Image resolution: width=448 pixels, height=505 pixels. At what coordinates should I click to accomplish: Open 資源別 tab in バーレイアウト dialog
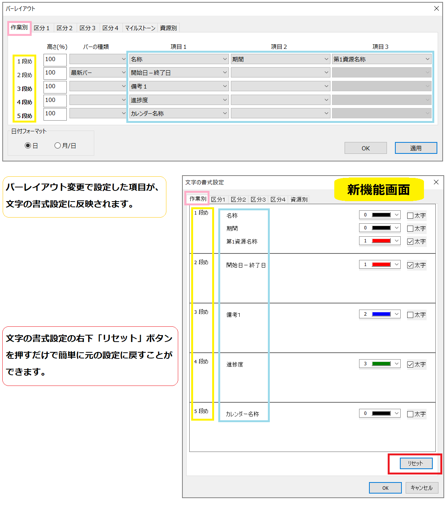click(168, 28)
